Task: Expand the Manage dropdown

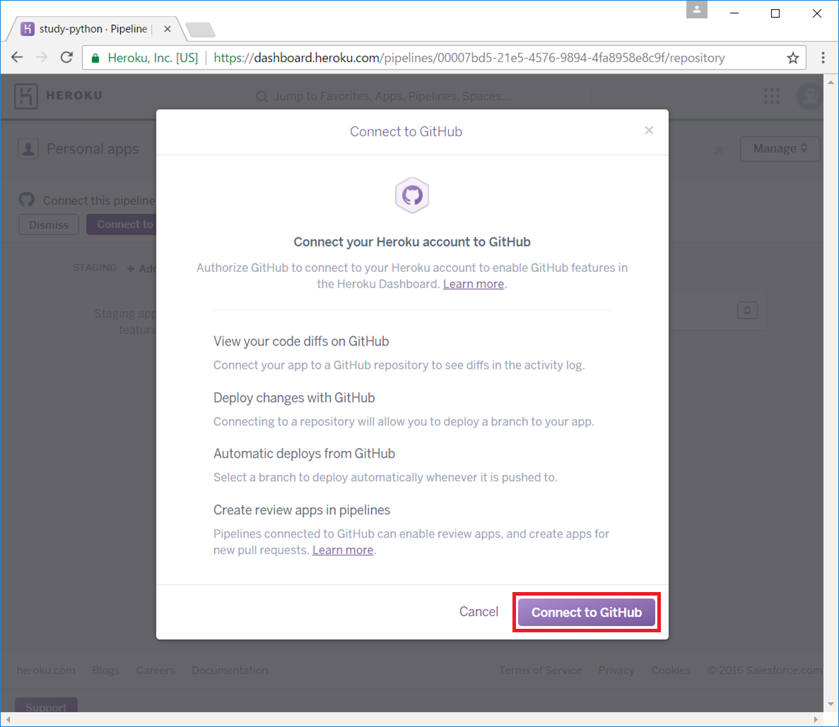Action: (780, 148)
